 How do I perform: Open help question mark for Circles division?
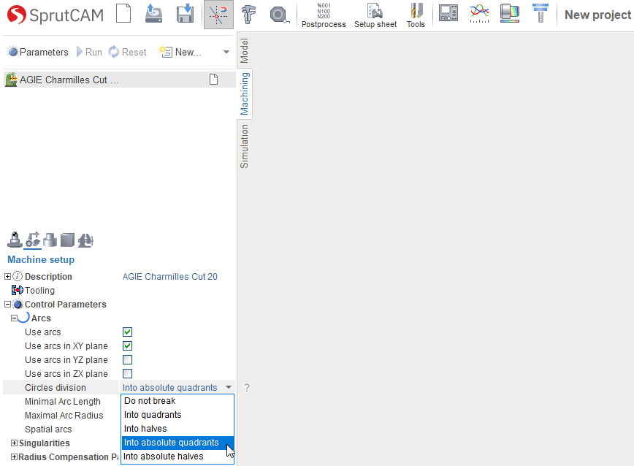pyautogui.click(x=247, y=388)
